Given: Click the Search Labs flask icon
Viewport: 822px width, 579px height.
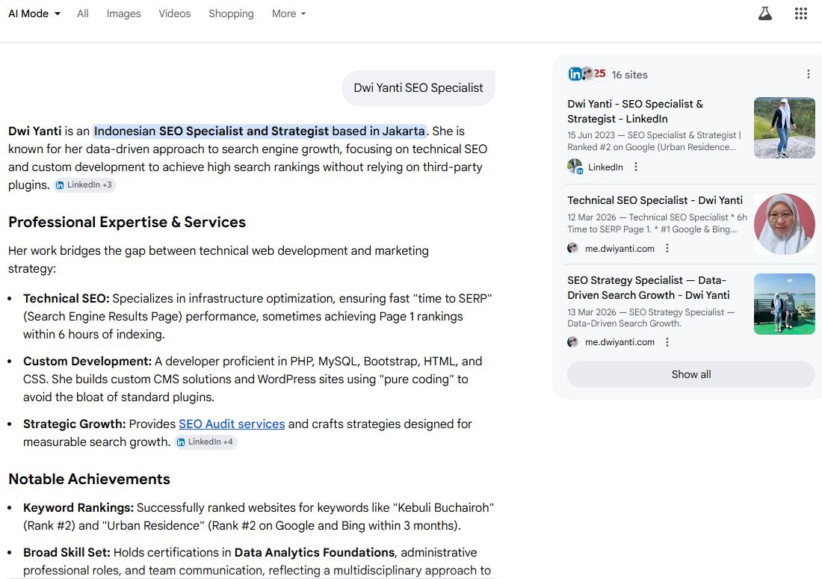Looking at the screenshot, I should [x=764, y=13].
